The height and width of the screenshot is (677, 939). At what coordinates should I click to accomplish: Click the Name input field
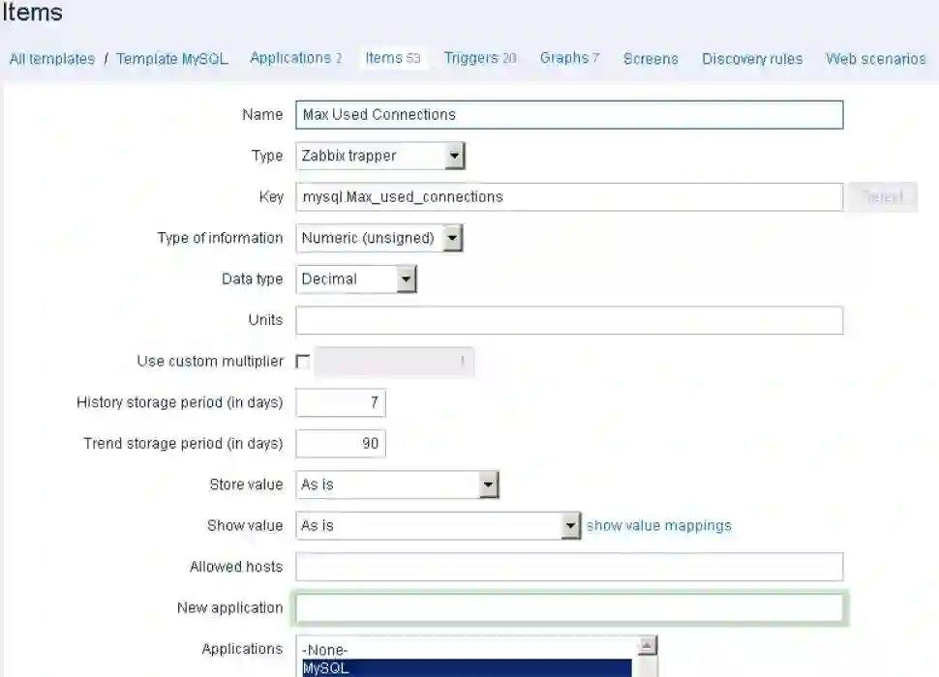click(x=569, y=115)
